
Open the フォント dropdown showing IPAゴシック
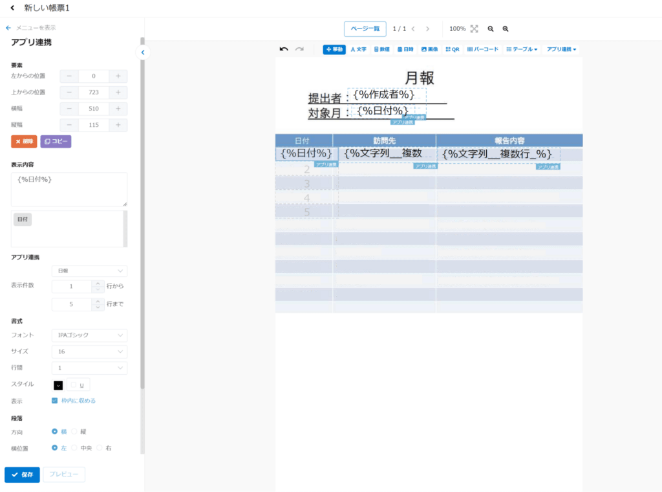[89, 335]
